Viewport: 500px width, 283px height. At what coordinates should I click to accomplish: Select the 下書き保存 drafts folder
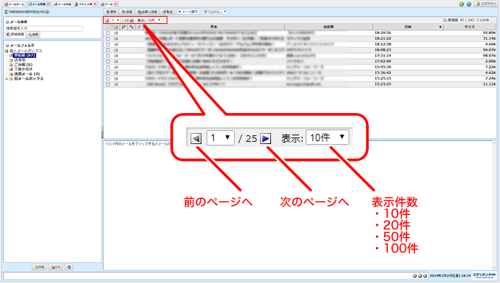23,69
